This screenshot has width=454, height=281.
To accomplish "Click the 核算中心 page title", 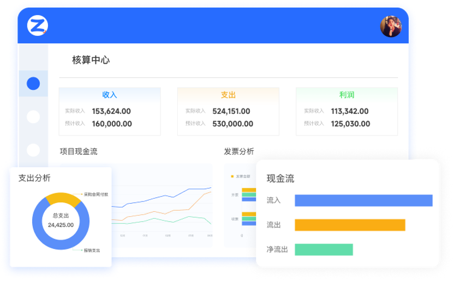I will click(91, 60).
